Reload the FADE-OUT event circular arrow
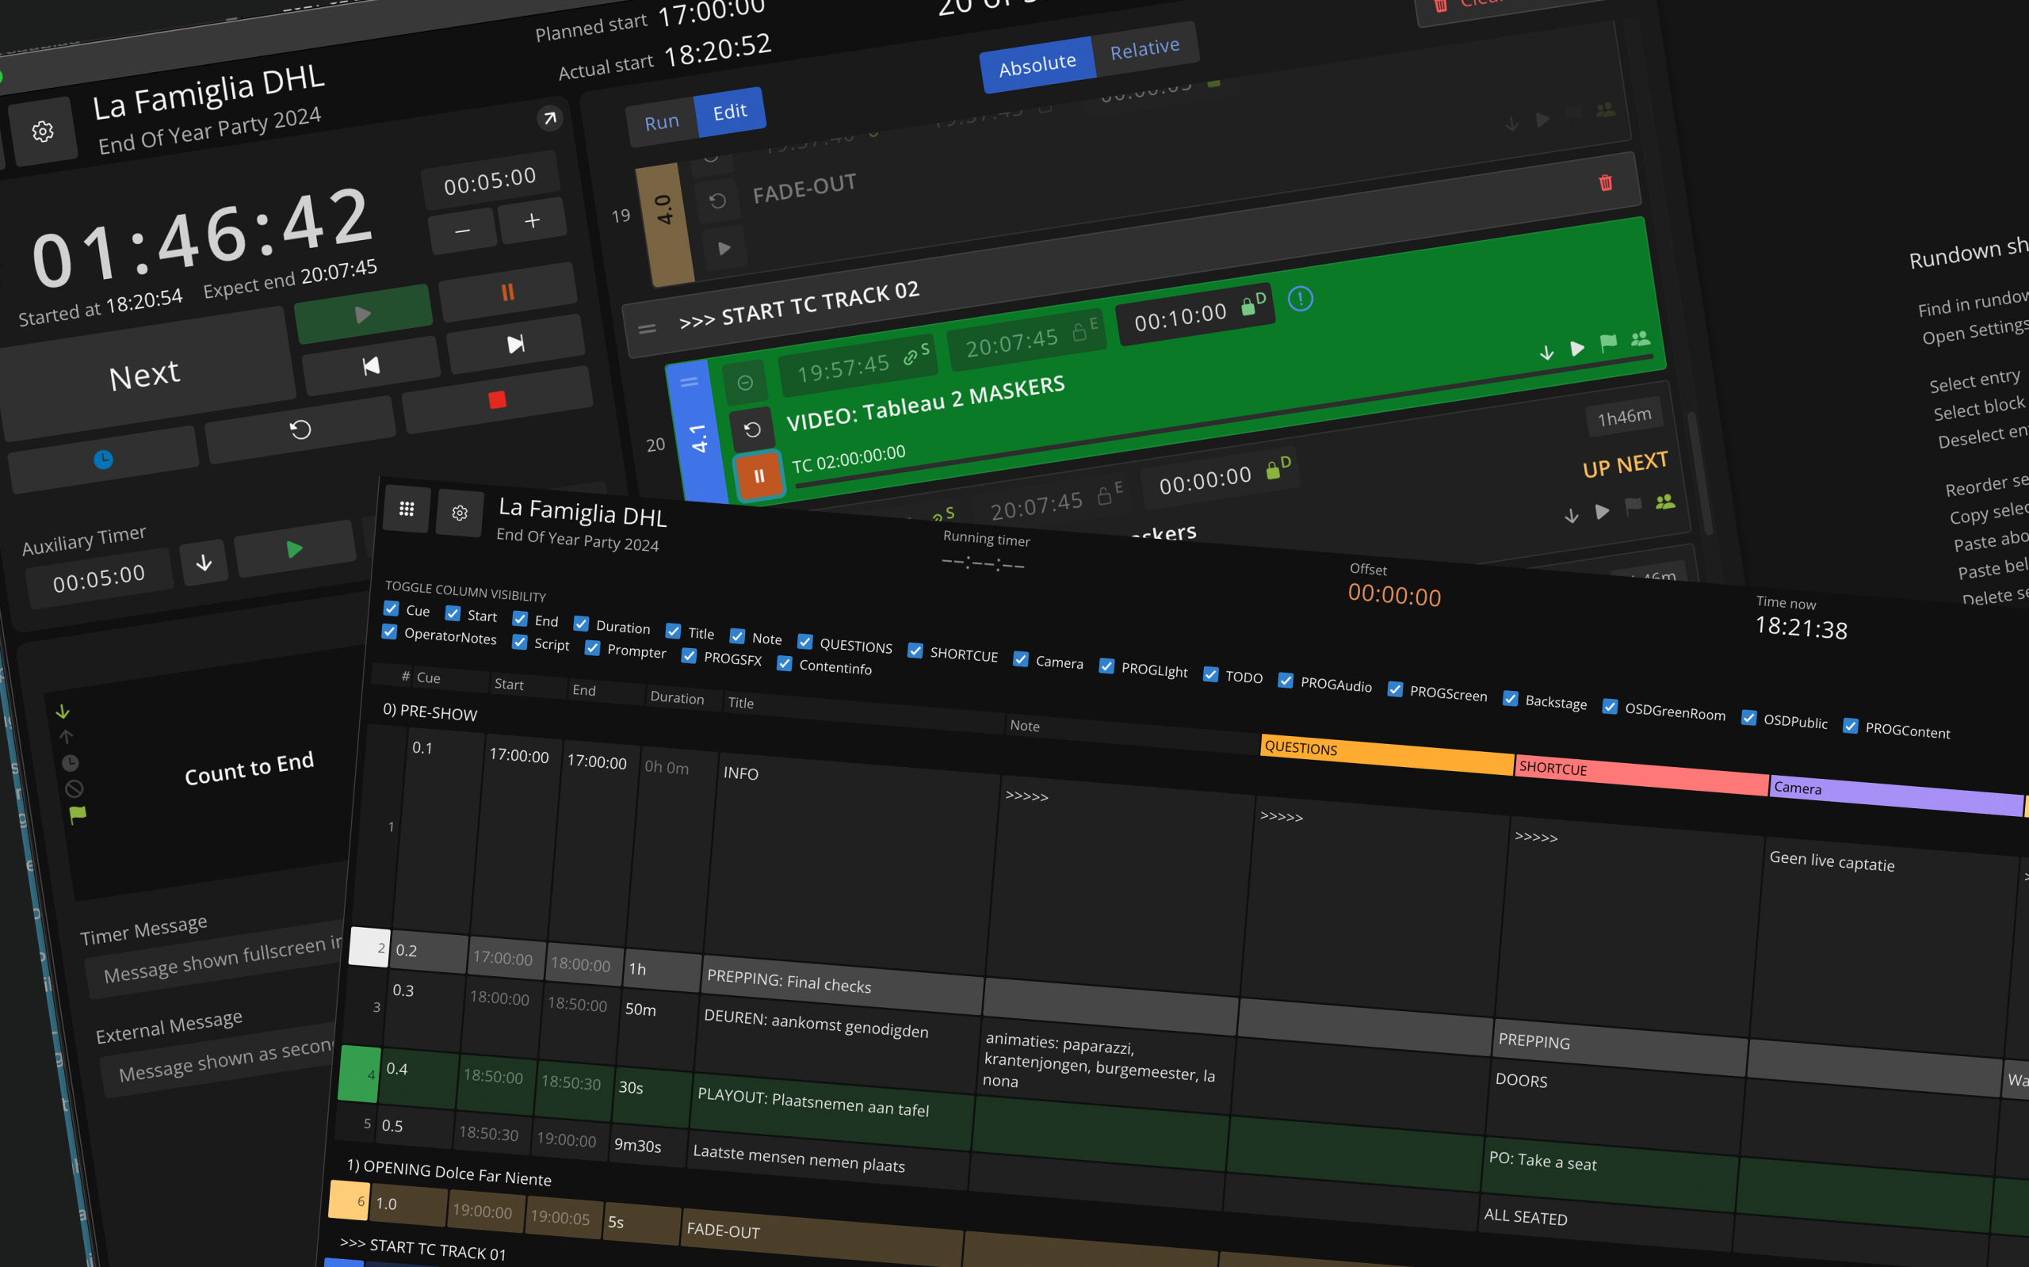 pyautogui.click(x=717, y=201)
